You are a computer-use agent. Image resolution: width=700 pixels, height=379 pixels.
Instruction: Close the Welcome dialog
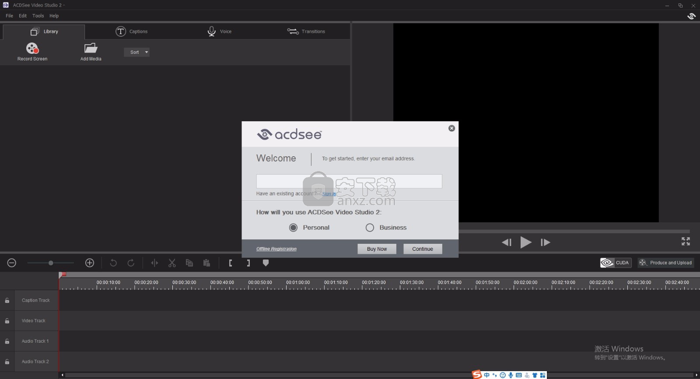tap(451, 128)
